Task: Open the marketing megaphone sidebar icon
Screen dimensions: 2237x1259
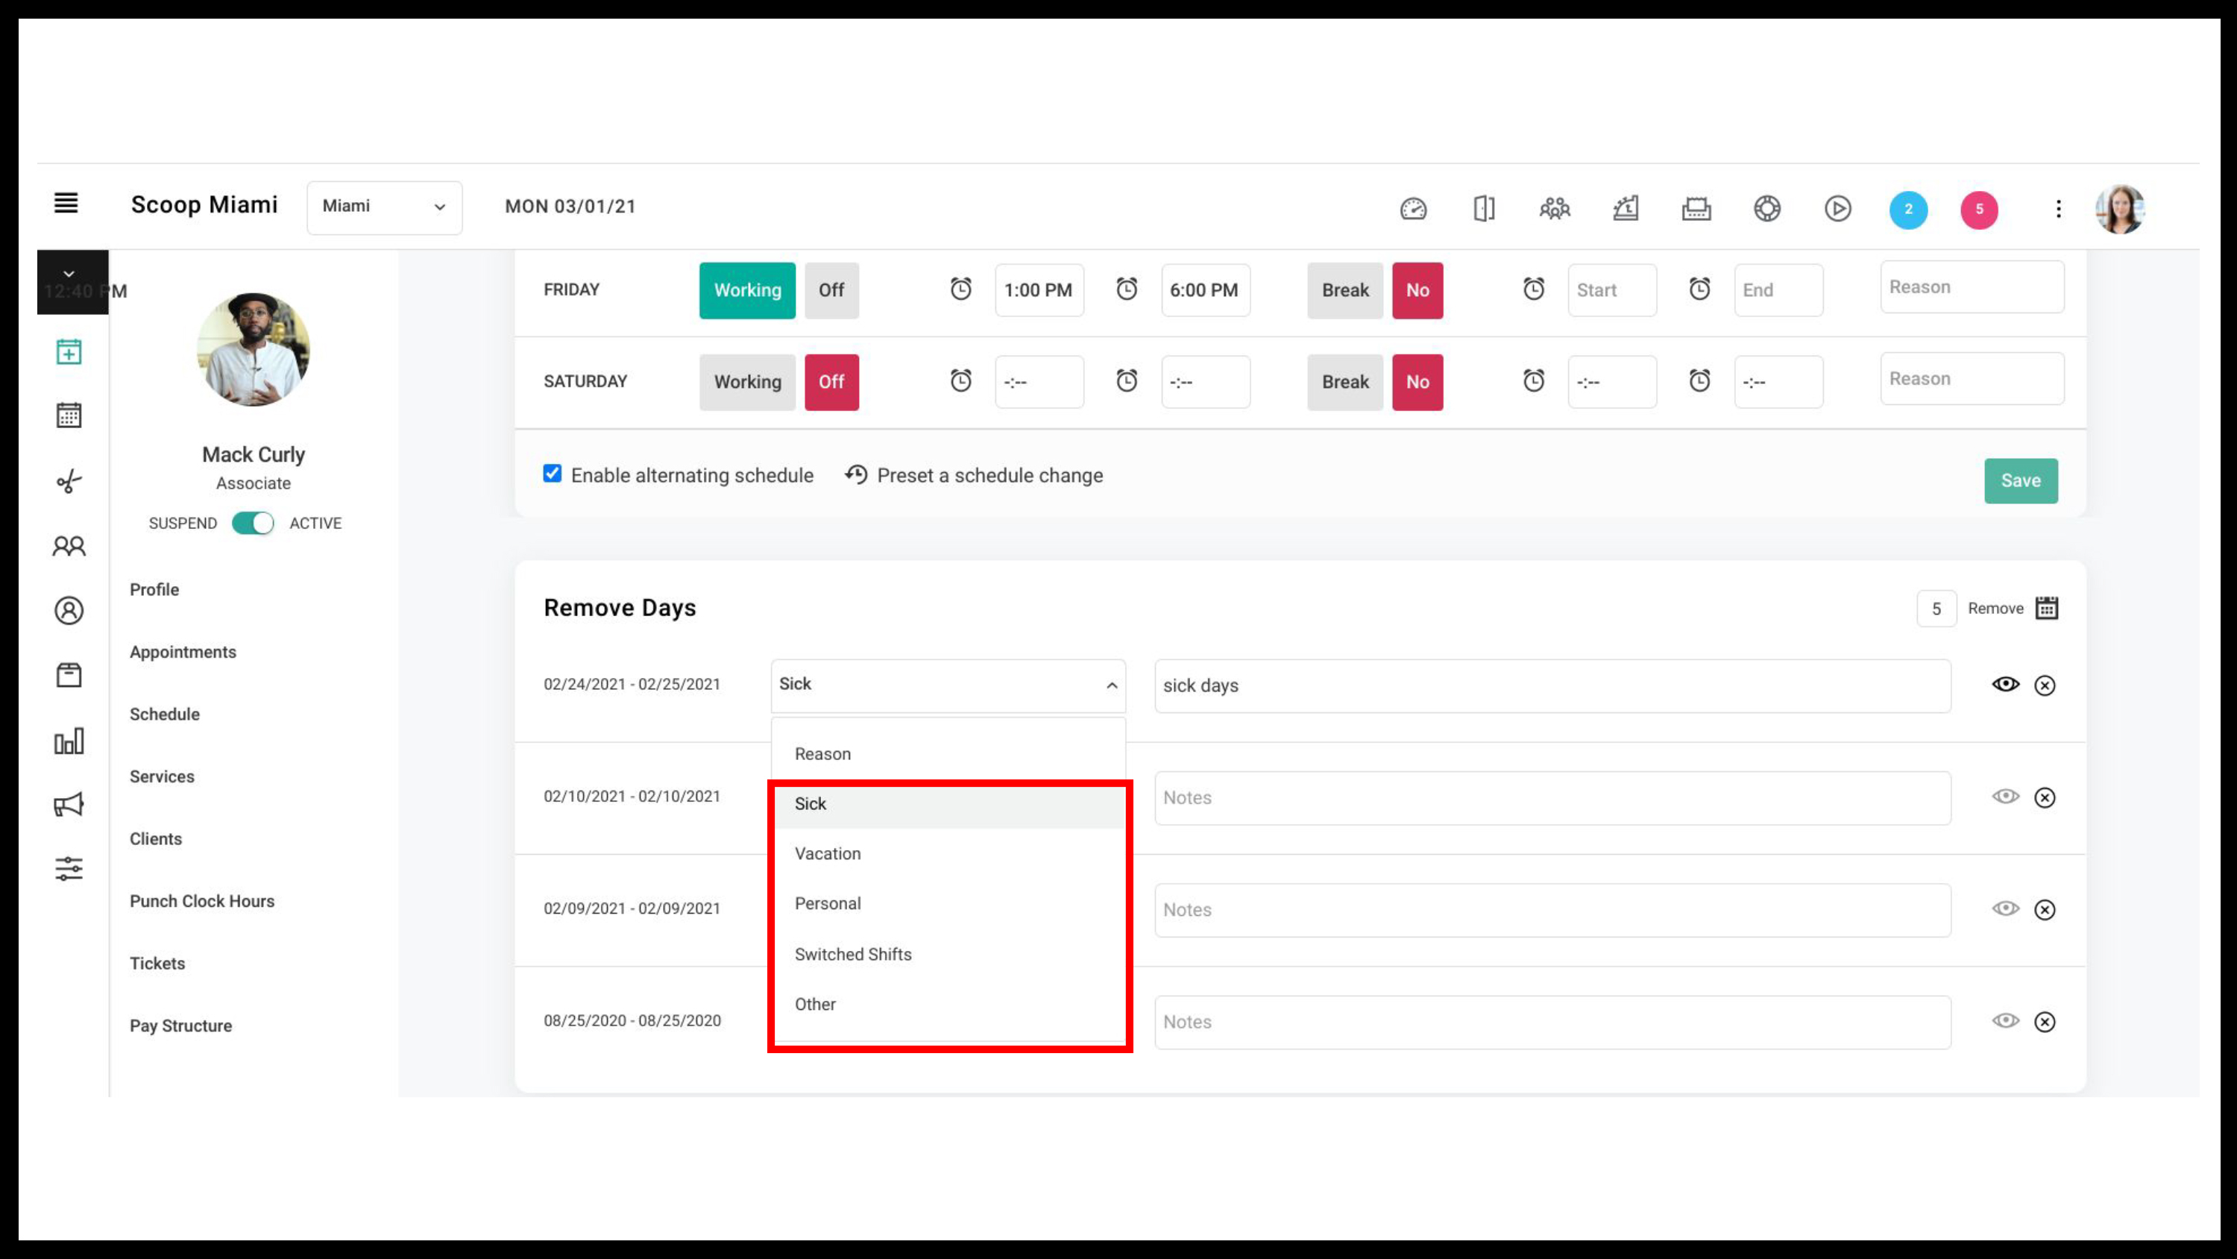Action: 69,805
